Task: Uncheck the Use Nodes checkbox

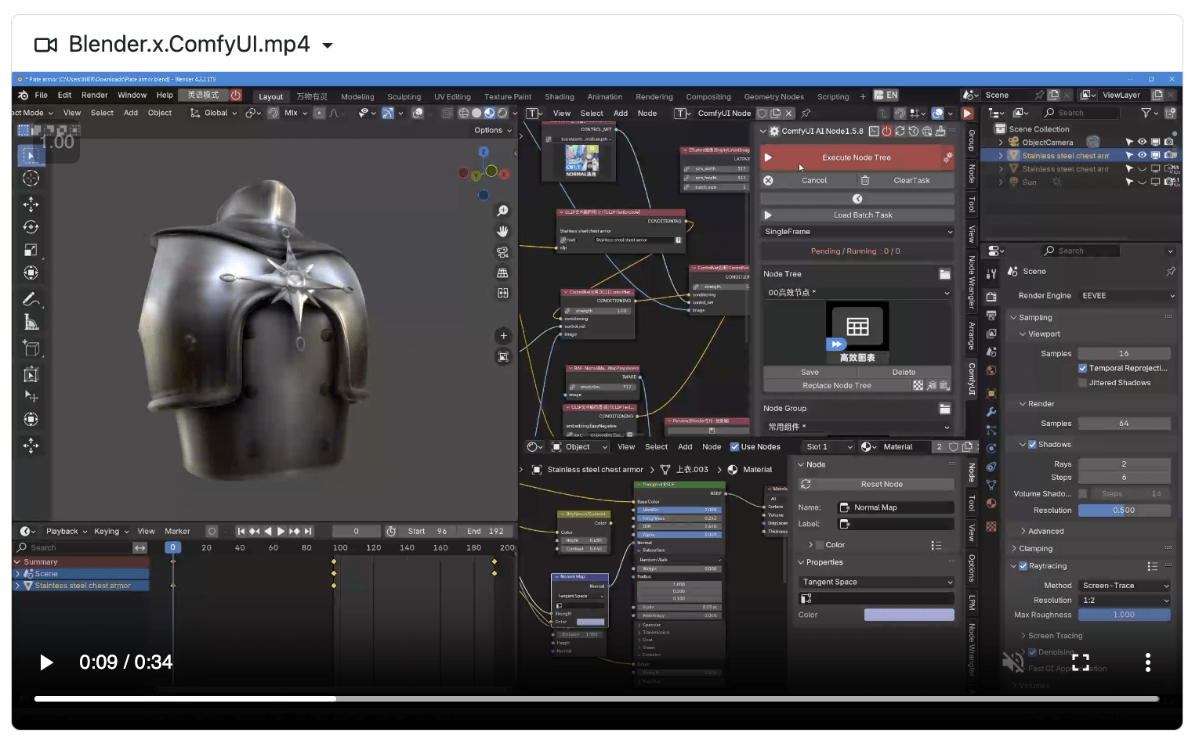Action: point(734,447)
